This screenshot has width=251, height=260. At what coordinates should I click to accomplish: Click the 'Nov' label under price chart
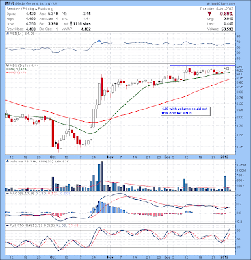click(x=111, y=157)
